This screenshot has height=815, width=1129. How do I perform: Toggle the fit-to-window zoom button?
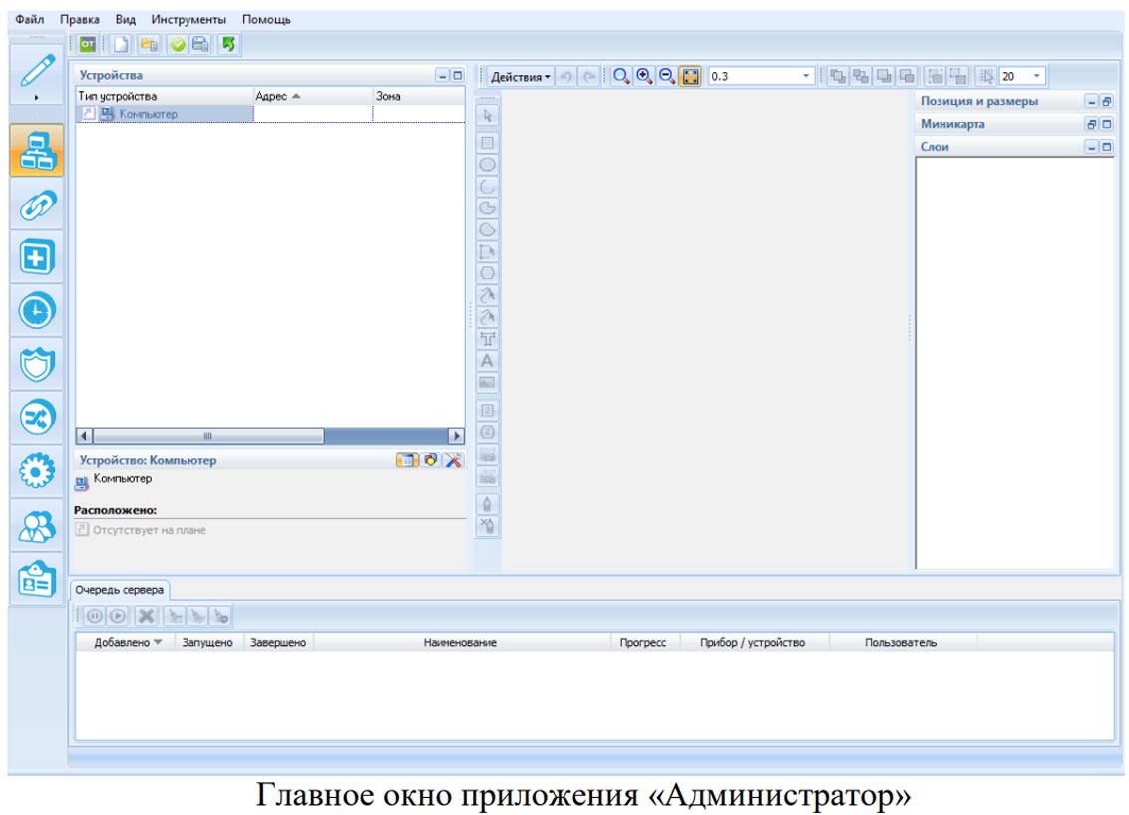[689, 77]
